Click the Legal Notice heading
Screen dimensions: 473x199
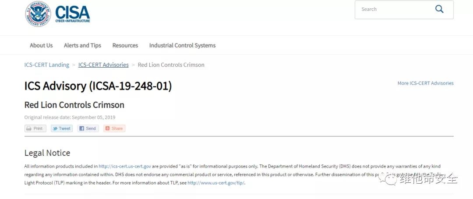click(47, 153)
